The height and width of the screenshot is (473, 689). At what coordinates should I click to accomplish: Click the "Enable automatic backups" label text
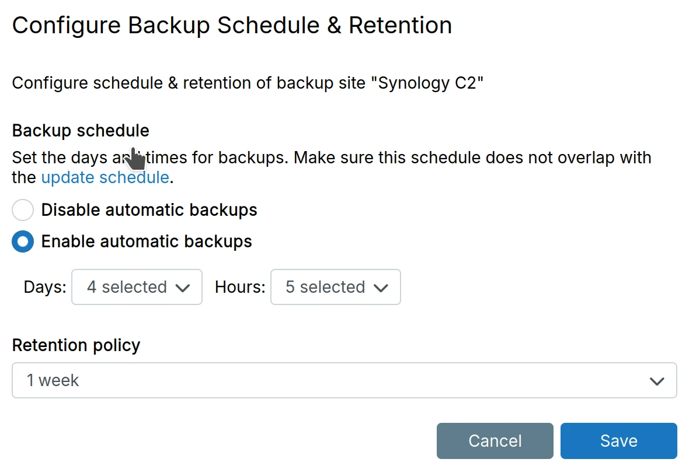click(147, 241)
